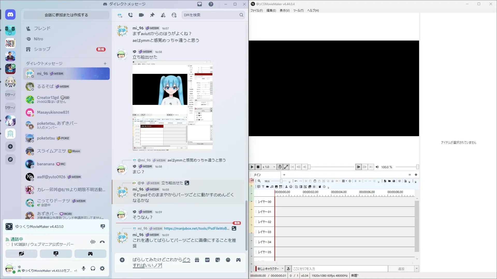Open the ツール(T) menu
497x279 pixels.
click(298, 11)
